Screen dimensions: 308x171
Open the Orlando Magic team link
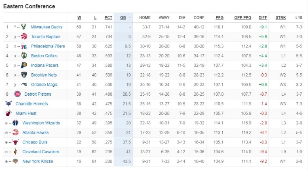[x=44, y=85]
